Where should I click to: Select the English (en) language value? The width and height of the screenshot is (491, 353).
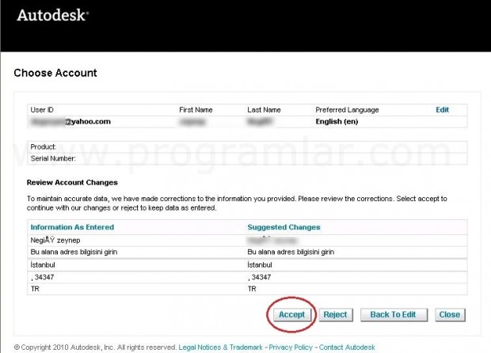(337, 122)
